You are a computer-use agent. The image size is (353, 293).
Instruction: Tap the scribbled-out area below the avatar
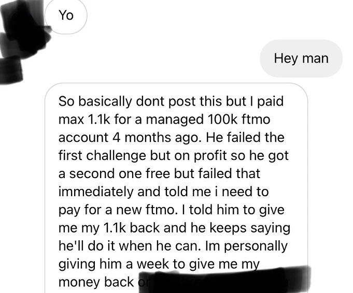pyautogui.click(x=11, y=70)
